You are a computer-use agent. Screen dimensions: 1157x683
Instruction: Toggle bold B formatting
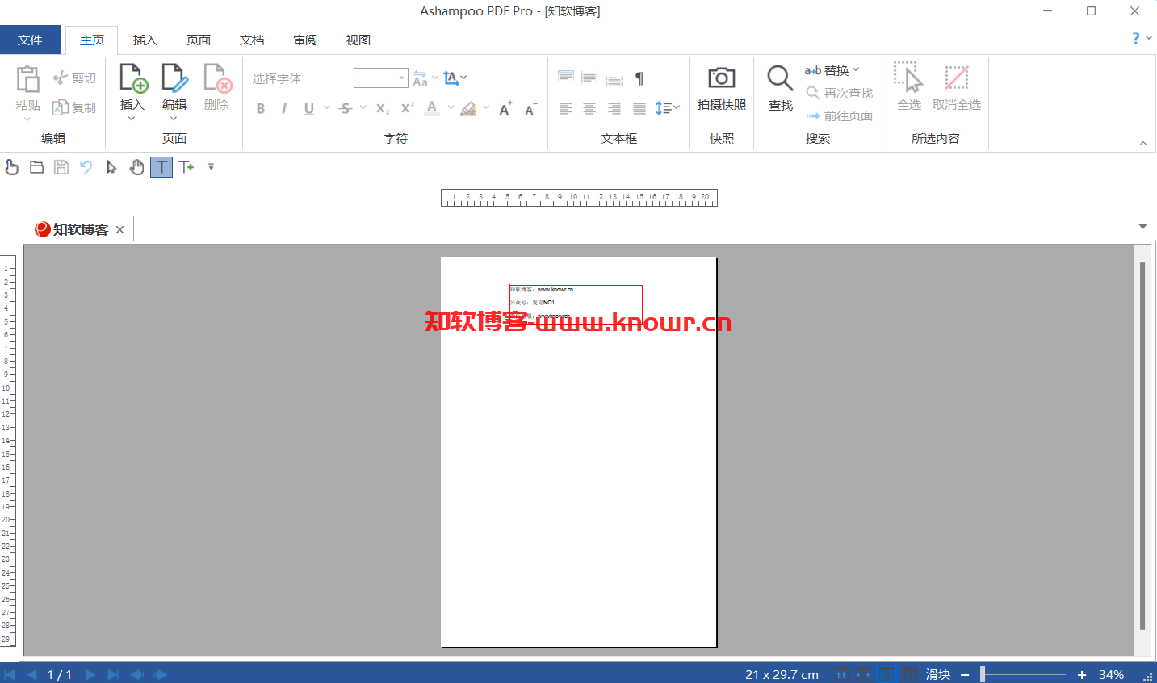[x=261, y=108]
